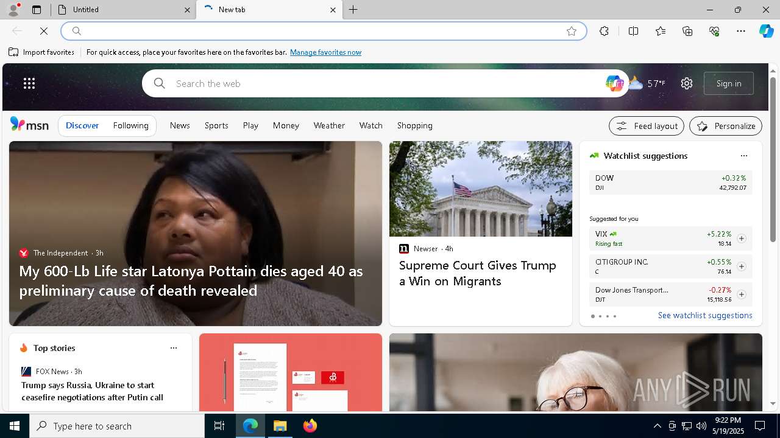Open the MSN app launcher grid
Image resolution: width=780 pixels, height=438 pixels.
point(29,83)
